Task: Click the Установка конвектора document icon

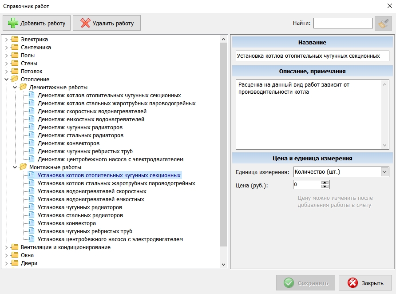Action: pos(32,223)
